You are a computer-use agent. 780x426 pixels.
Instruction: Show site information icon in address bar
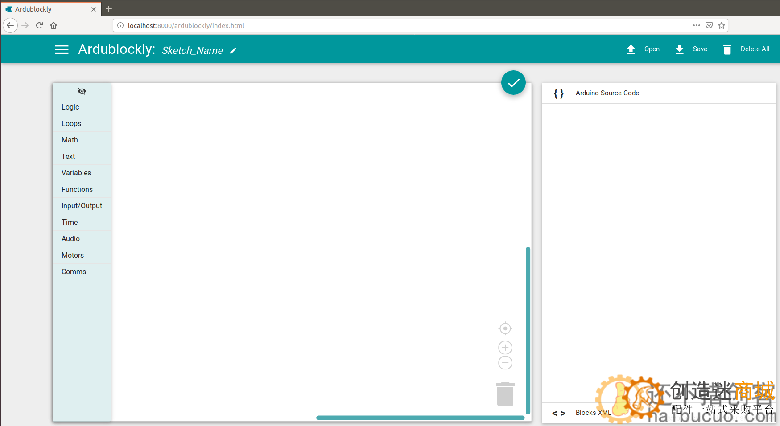(x=120, y=25)
